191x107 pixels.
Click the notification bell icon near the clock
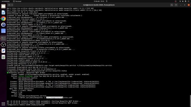(x=107, y=1)
